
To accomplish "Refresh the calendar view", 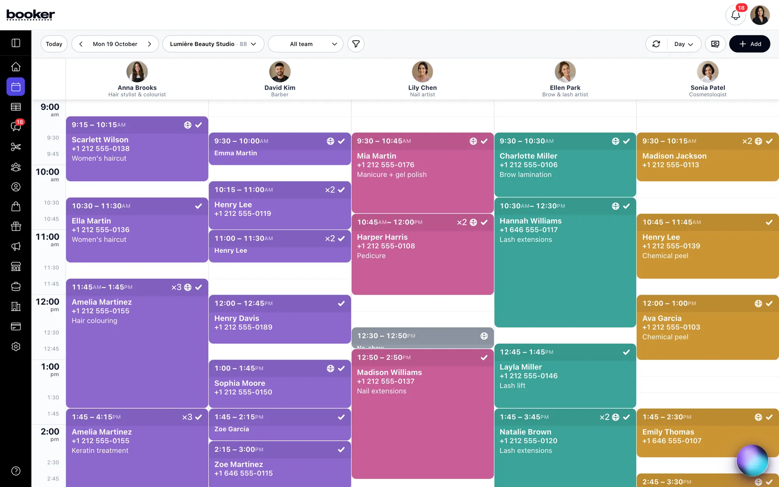I will [x=656, y=44].
